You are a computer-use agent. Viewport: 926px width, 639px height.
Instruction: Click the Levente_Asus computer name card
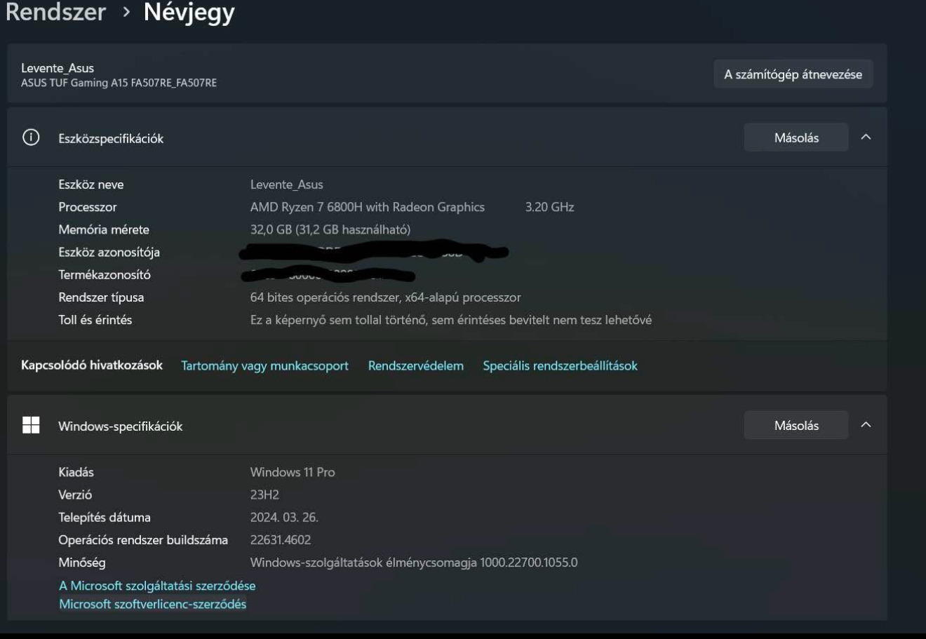click(x=447, y=74)
